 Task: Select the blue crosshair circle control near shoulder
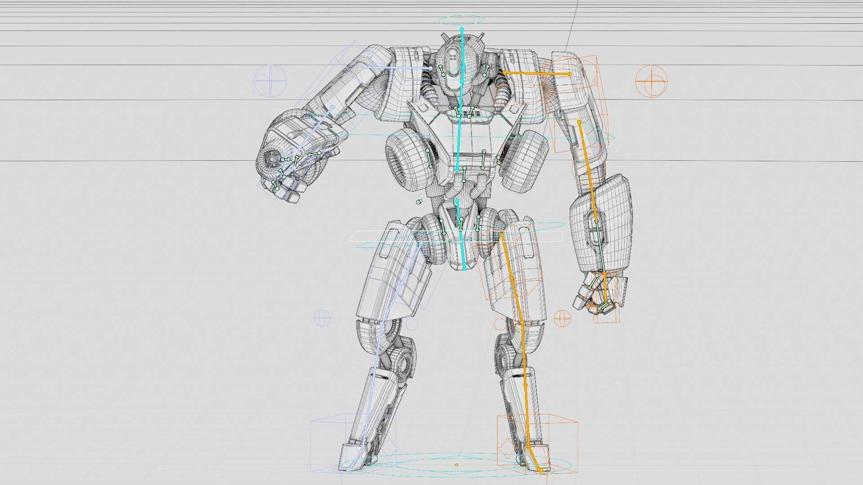269,81
